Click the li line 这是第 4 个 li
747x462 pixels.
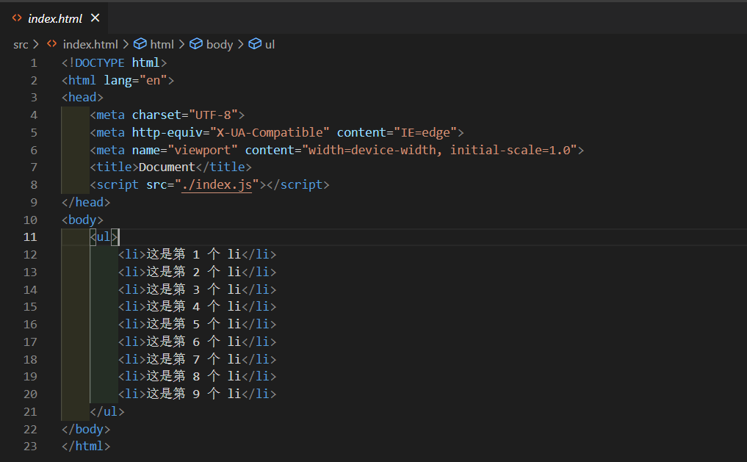coord(198,307)
